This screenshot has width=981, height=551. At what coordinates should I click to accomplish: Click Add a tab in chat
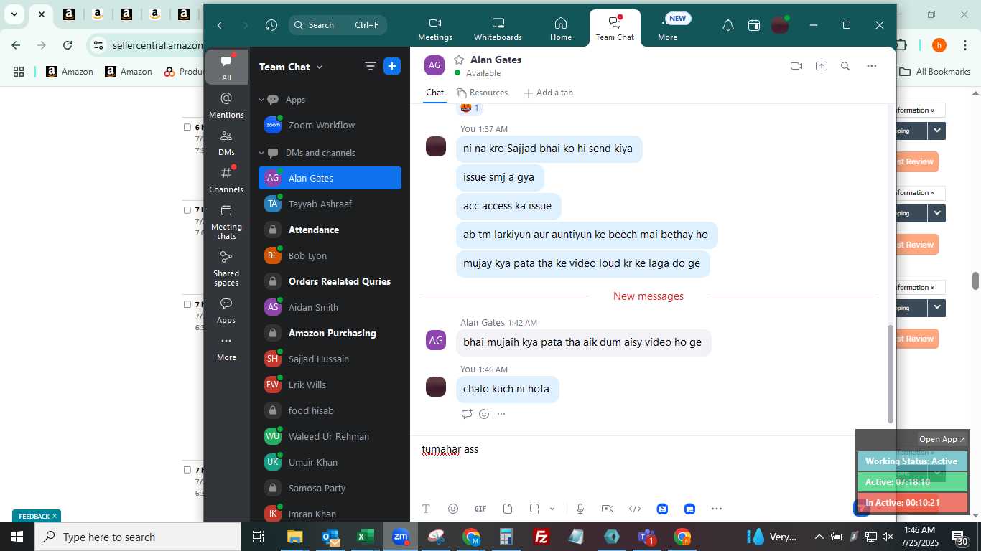pos(548,93)
